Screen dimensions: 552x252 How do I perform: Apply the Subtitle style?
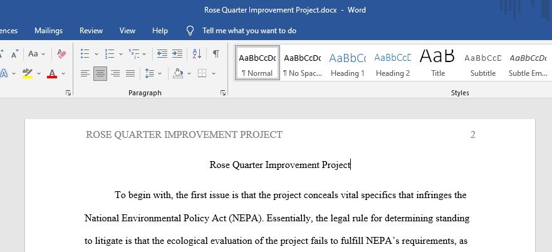point(483,63)
